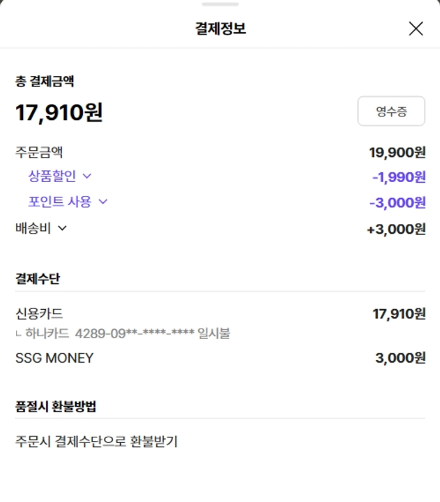Screen dimensions: 440x502
Task: Close the 결제정보 payment info sheet
Action: point(415,28)
